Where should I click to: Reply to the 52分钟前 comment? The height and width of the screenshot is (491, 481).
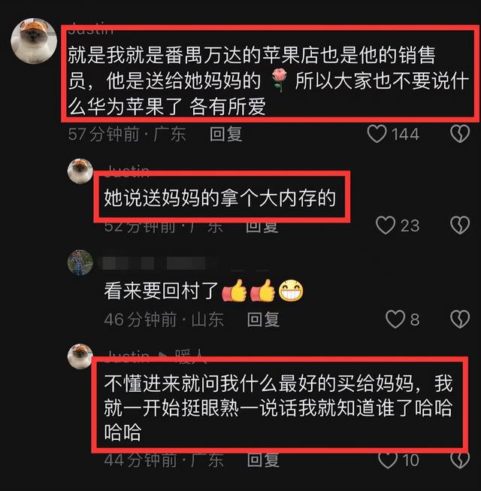pos(262,226)
